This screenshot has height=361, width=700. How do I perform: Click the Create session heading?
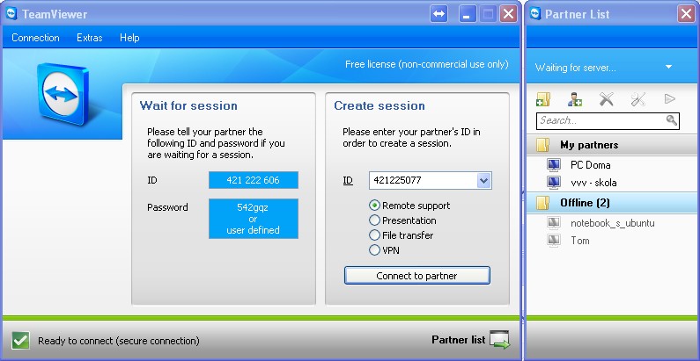[x=379, y=105]
